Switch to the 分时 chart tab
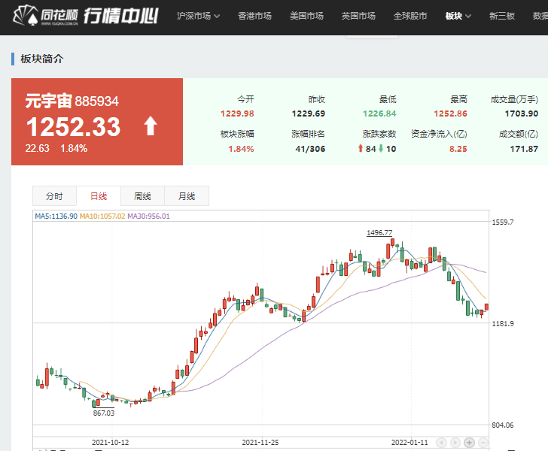The image size is (548, 451). pyautogui.click(x=54, y=196)
